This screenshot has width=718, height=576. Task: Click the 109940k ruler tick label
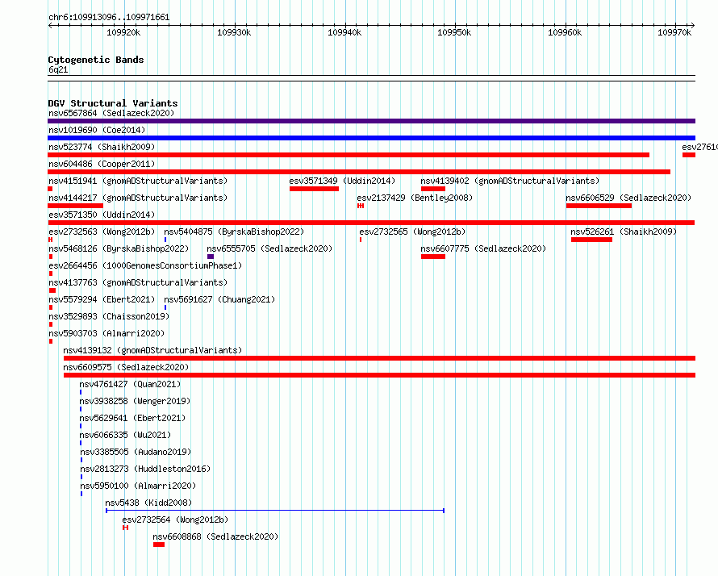(344, 32)
